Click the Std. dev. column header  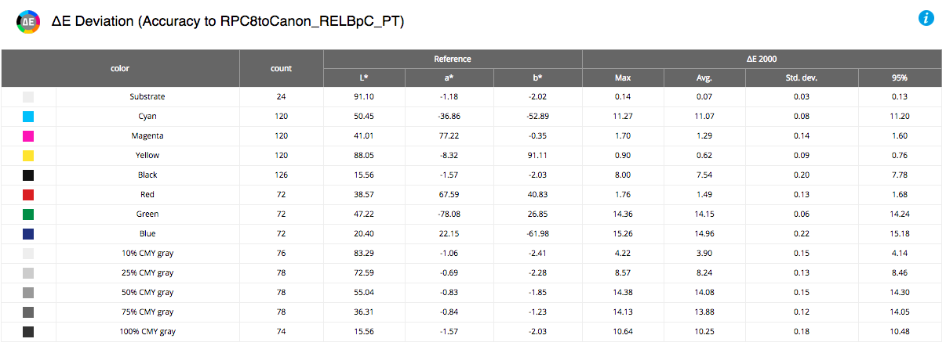[802, 78]
